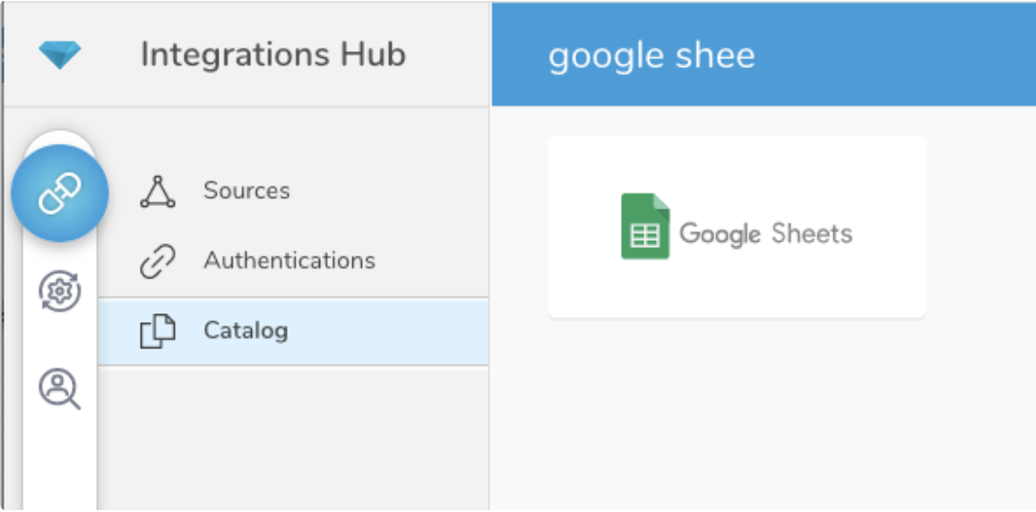Open the person search icon
This screenshot has height=512, width=1036.
[60, 388]
